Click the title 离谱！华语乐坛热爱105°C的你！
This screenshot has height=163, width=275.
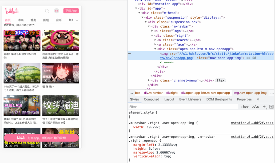click(x=20, y=56)
